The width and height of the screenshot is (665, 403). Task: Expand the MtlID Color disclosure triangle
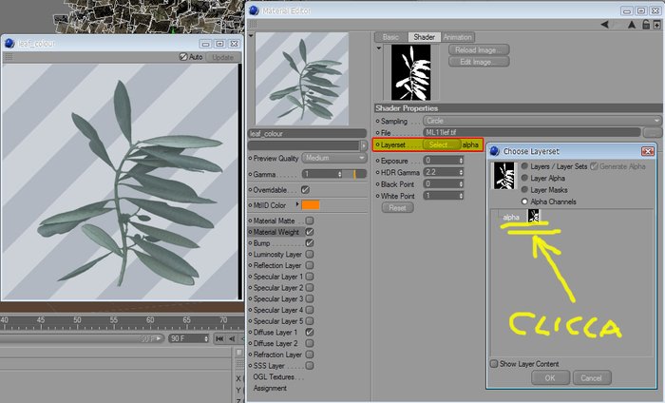tap(296, 204)
